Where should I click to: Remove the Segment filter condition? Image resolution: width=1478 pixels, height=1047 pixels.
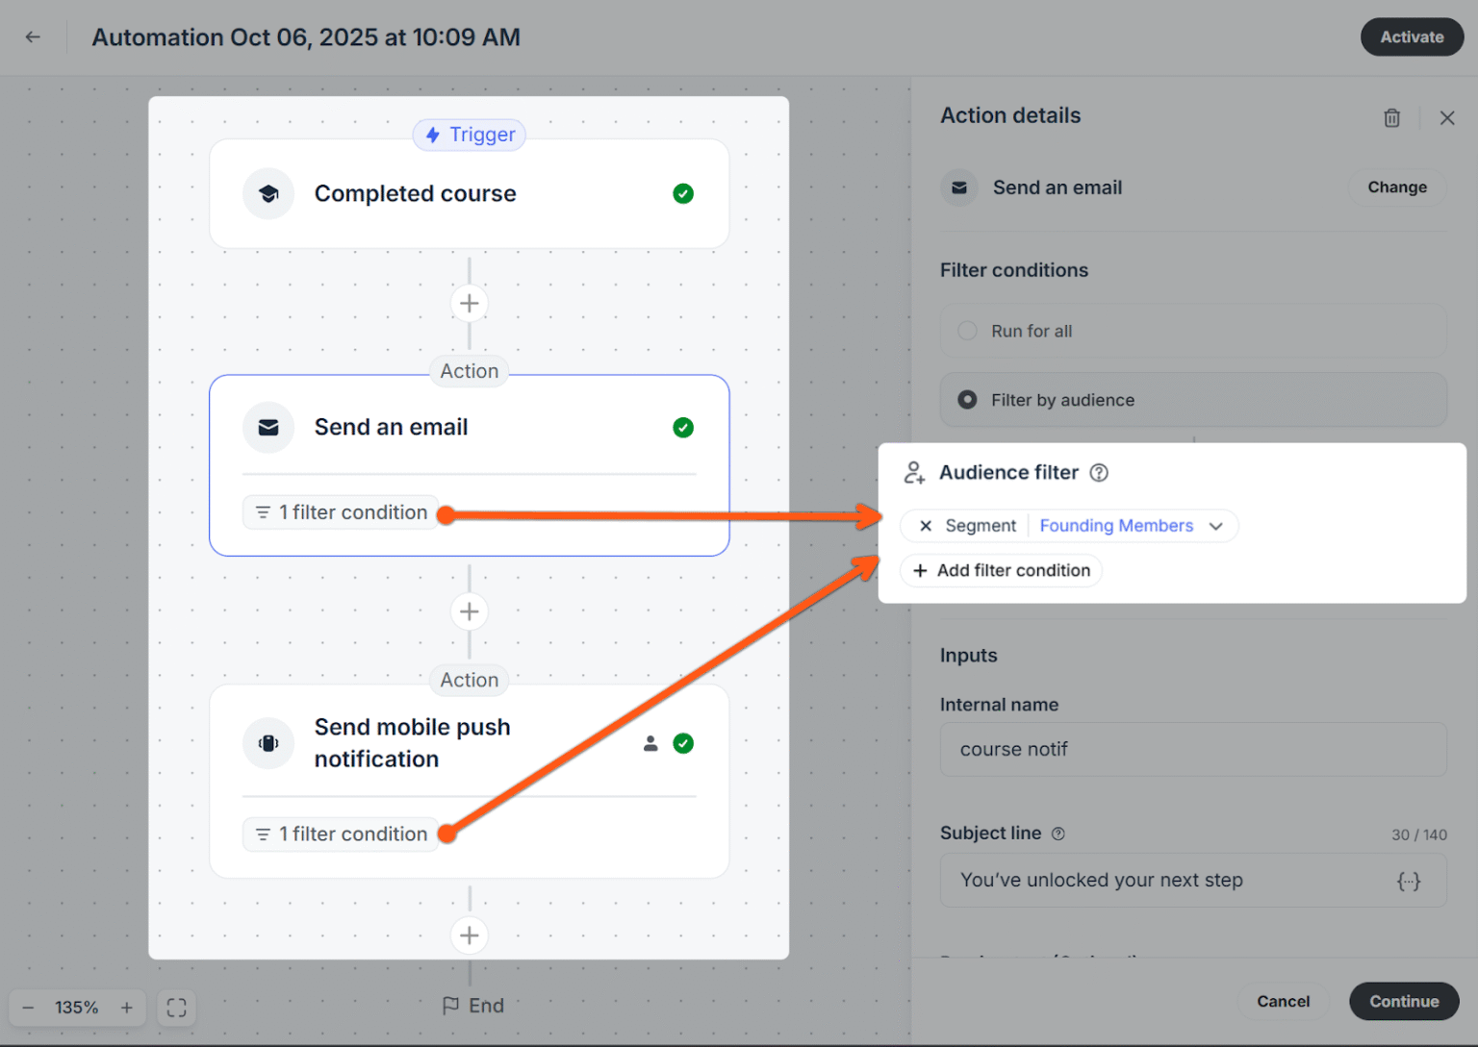pos(926,526)
